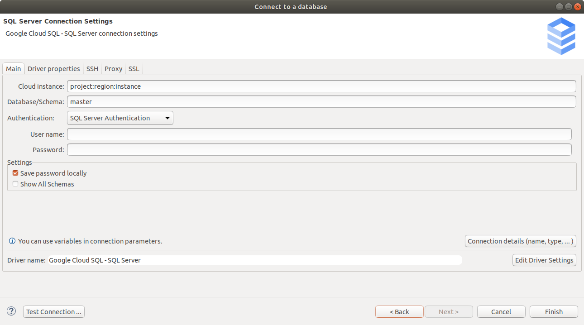584x325 pixels.
Task: Click Edit Driver Settings
Action: (x=544, y=260)
